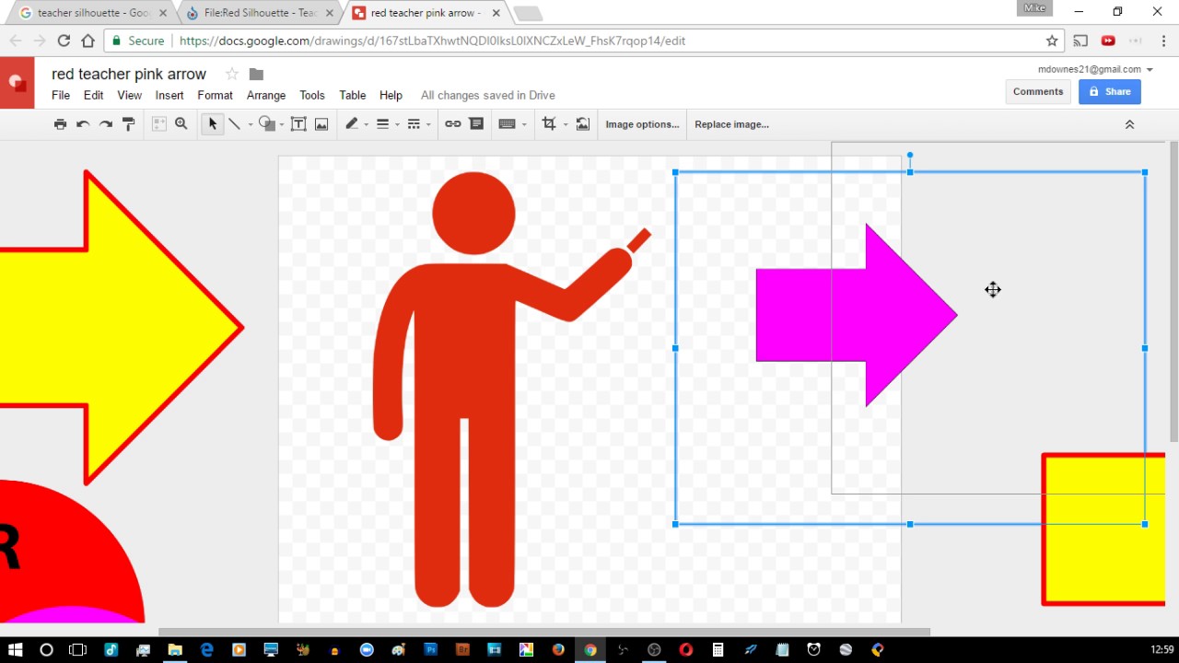Open the Line color picker

click(353, 123)
